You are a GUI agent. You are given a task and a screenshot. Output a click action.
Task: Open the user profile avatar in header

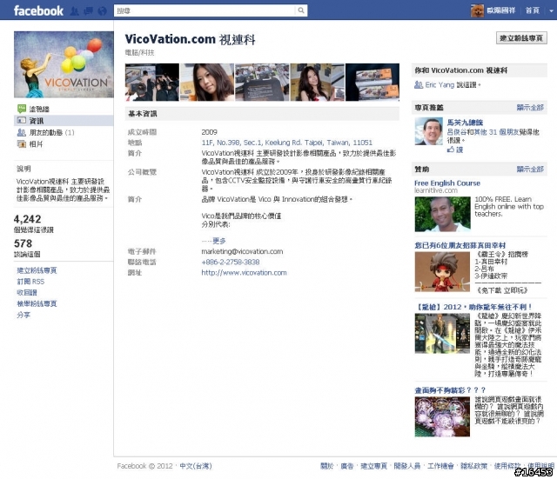(x=477, y=10)
